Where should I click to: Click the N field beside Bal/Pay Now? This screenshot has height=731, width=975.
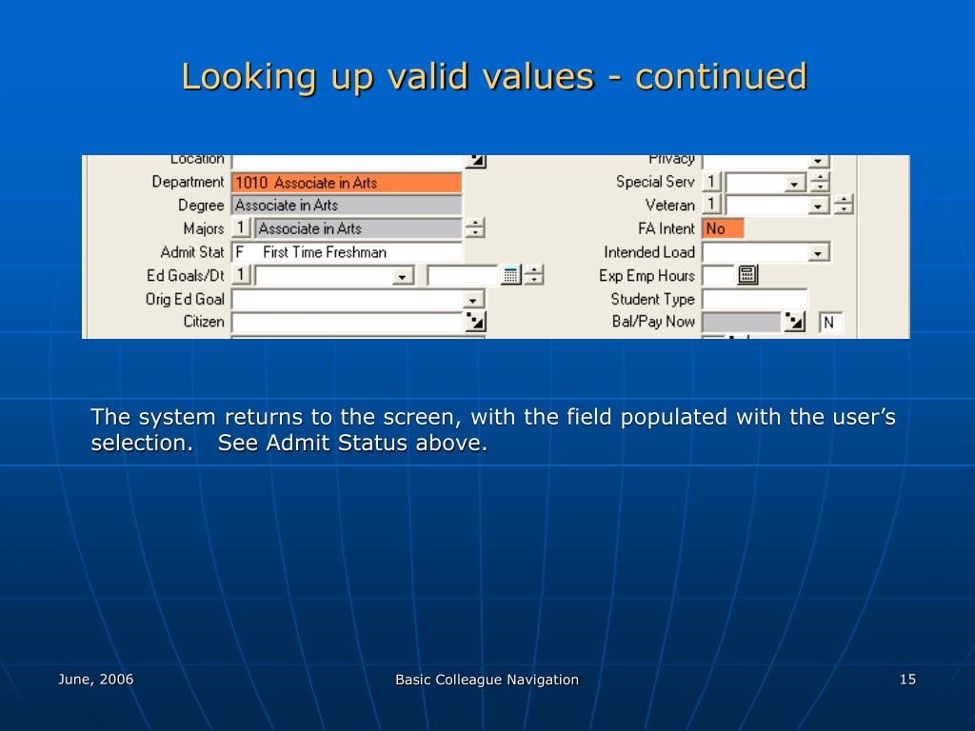click(x=829, y=323)
